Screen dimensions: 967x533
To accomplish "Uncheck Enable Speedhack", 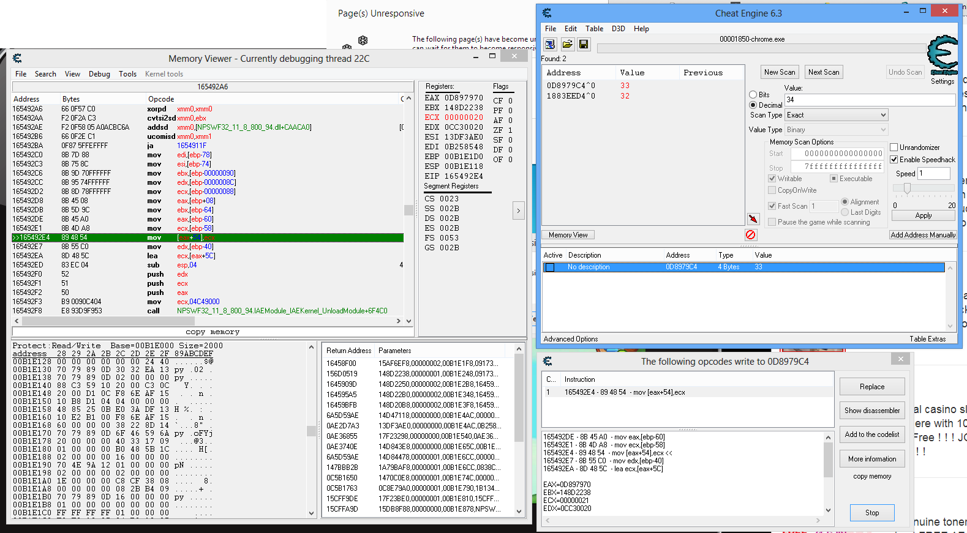I will coord(894,160).
